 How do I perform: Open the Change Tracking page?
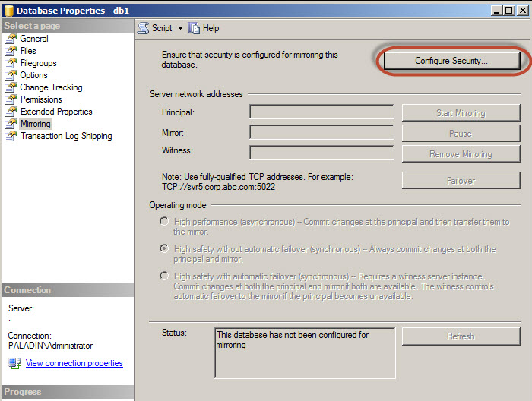pyautogui.click(x=51, y=87)
